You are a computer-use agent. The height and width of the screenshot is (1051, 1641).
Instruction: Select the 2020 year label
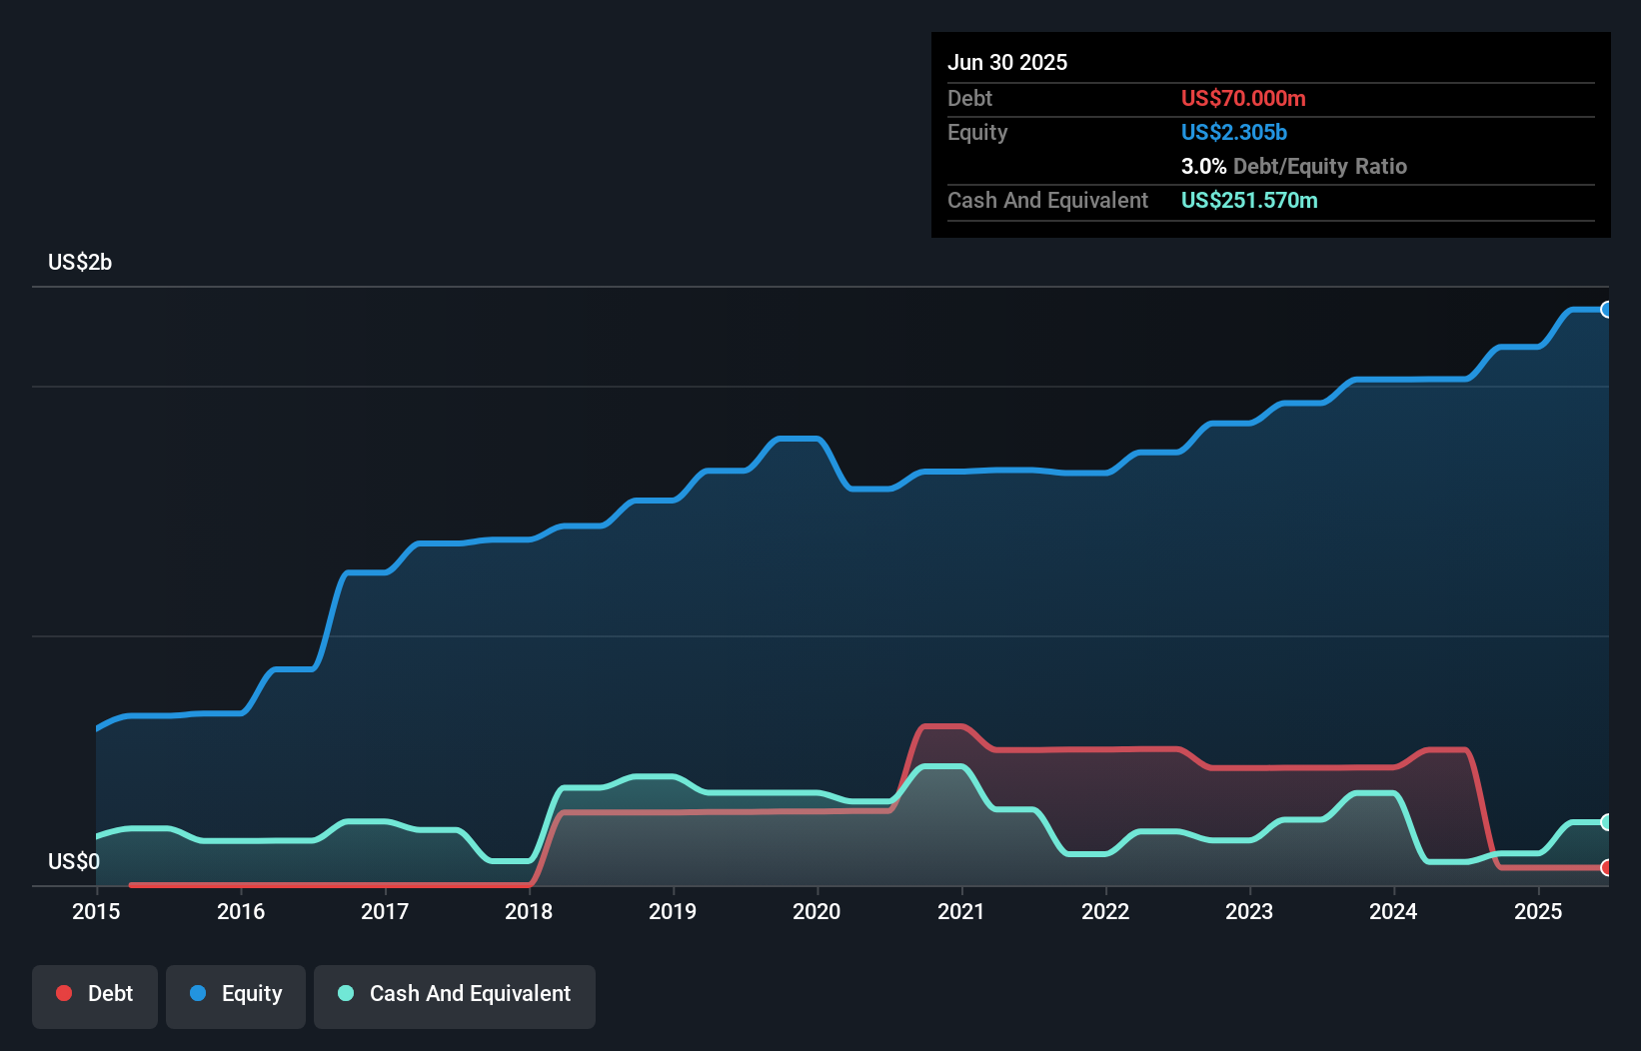pyautogui.click(x=817, y=911)
